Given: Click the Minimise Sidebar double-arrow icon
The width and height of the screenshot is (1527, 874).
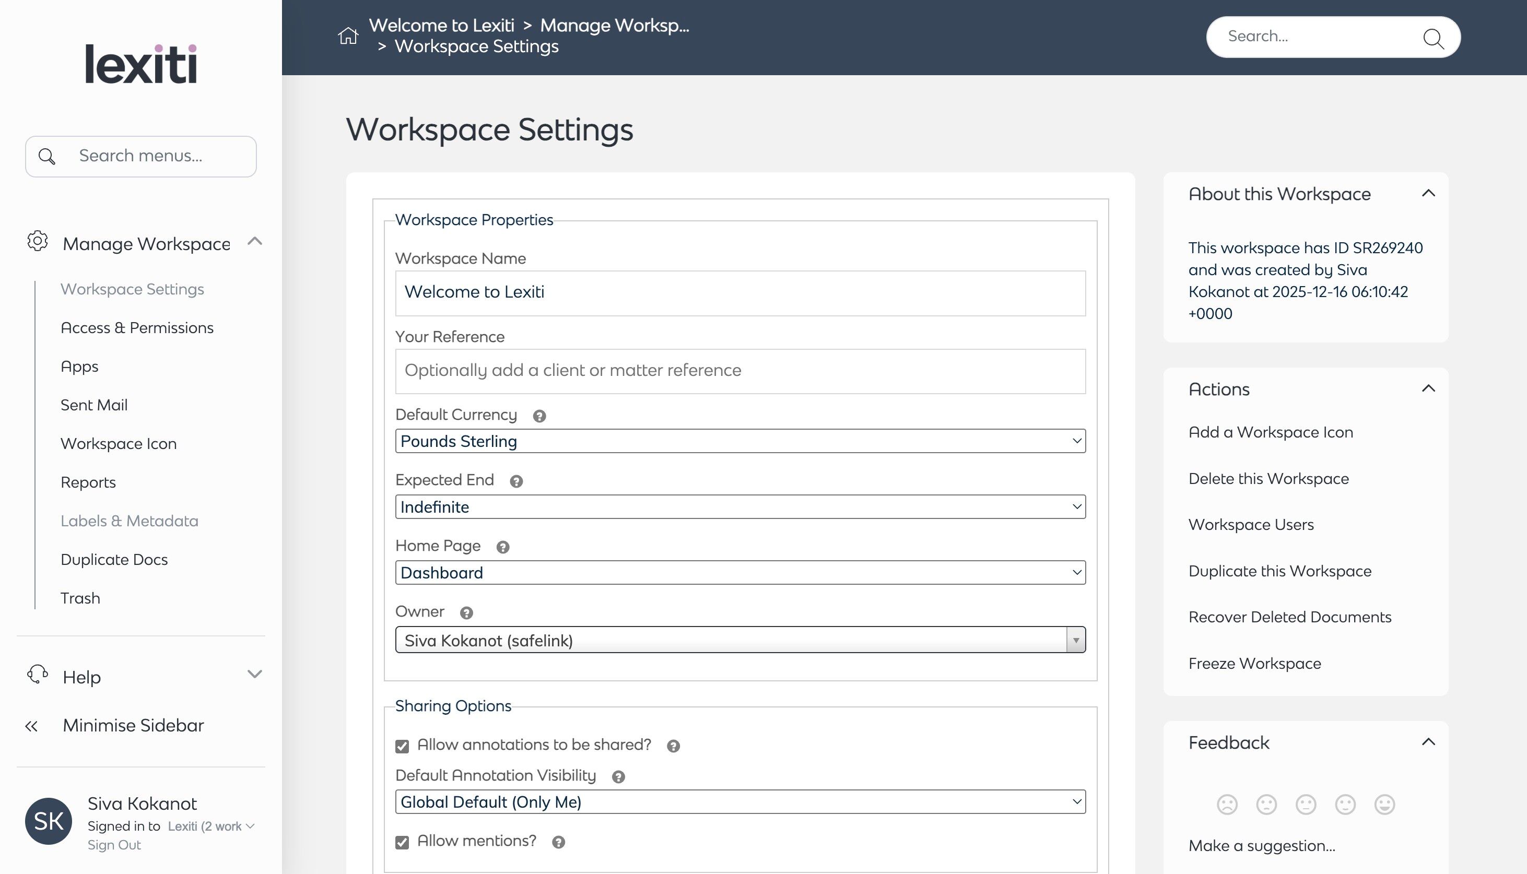Looking at the screenshot, I should point(32,726).
